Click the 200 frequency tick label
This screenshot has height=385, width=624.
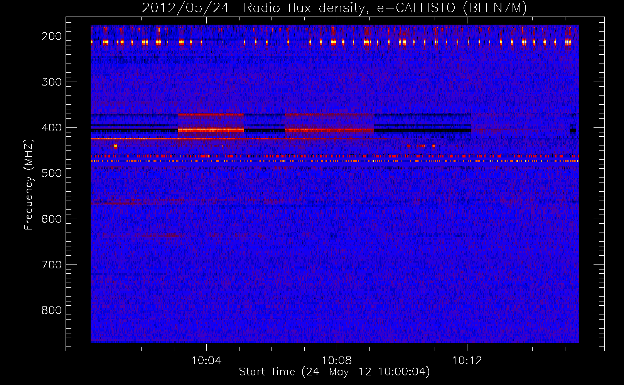click(x=52, y=36)
